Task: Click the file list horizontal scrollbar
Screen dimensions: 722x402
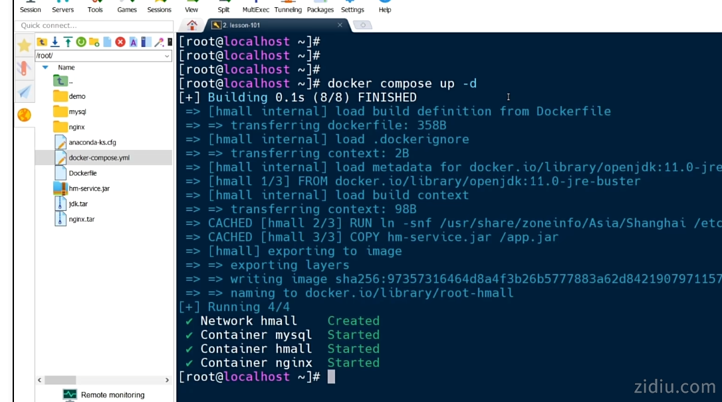Action: coord(103,380)
